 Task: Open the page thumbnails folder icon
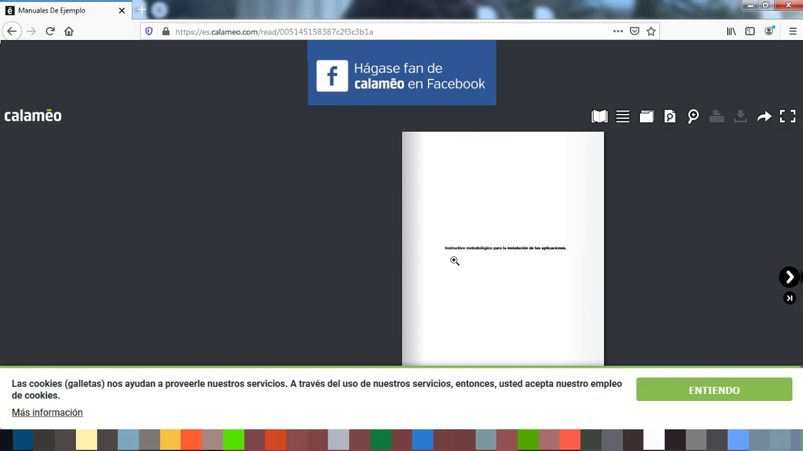point(647,117)
